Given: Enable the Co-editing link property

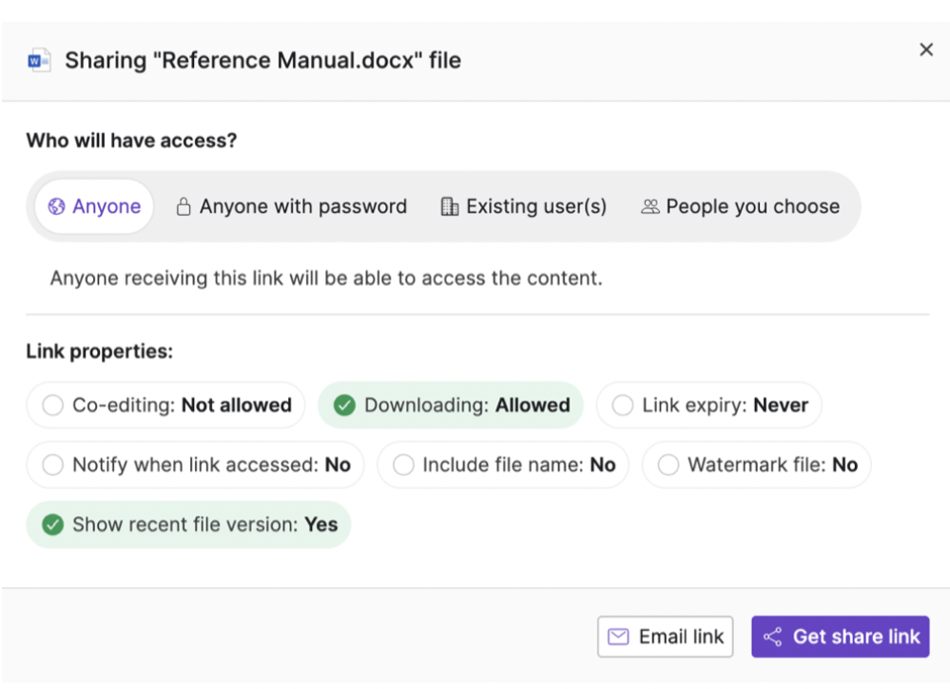Looking at the screenshot, I should pos(166,405).
